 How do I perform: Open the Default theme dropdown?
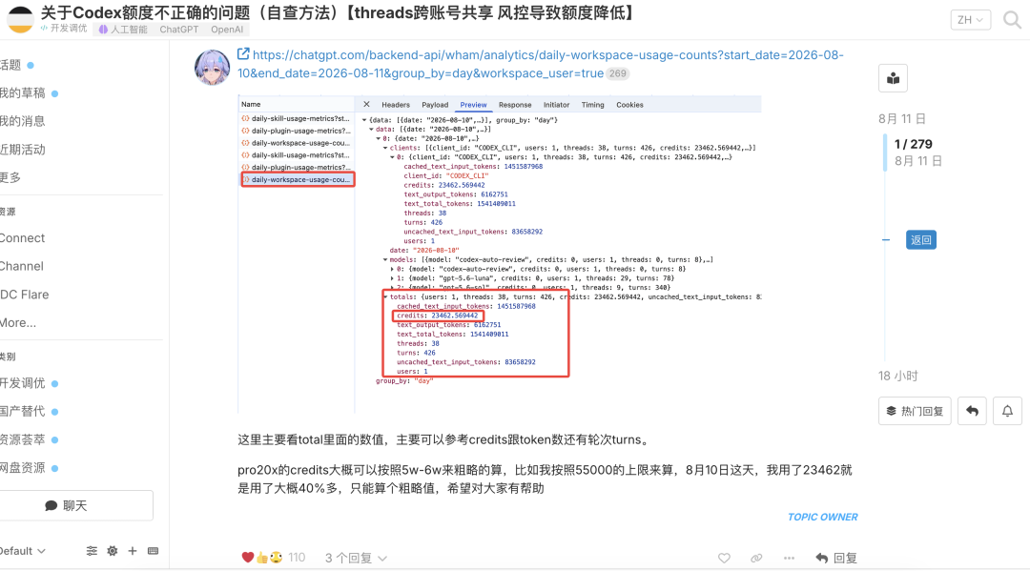(22, 551)
